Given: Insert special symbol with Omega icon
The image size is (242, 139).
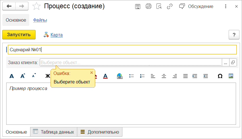Looking at the screenshot, I should pyautogui.click(x=220, y=76).
